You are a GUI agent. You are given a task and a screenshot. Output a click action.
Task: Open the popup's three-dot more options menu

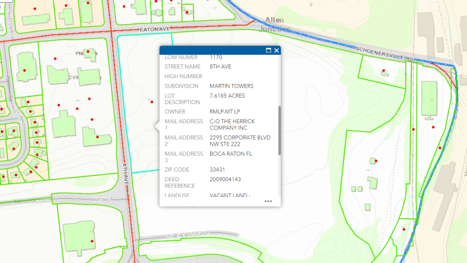[x=268, y=201]
